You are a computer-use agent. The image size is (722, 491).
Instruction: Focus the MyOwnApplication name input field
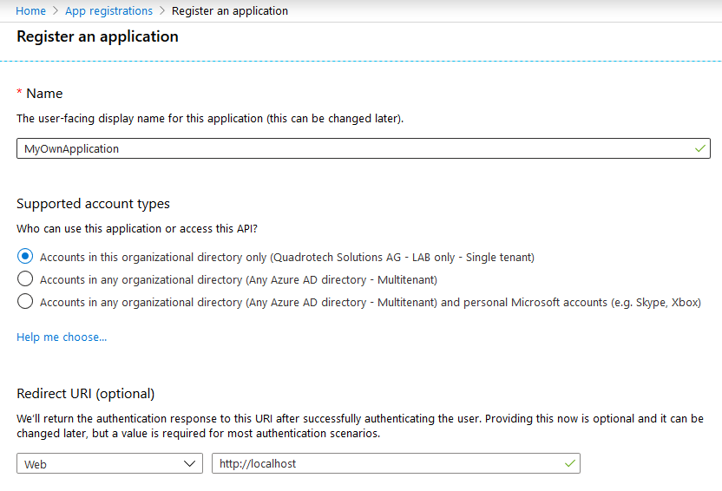(364, 148)
